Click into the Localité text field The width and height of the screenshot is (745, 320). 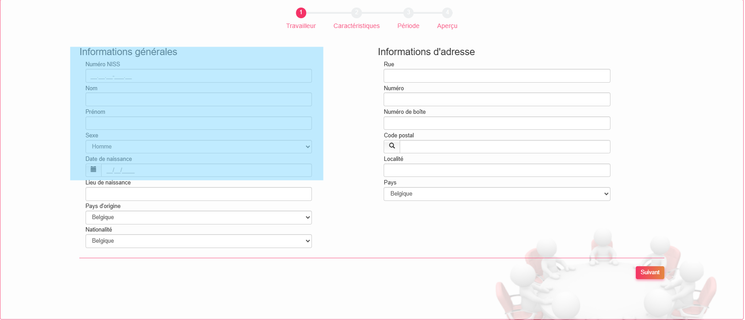pos(497,170)
